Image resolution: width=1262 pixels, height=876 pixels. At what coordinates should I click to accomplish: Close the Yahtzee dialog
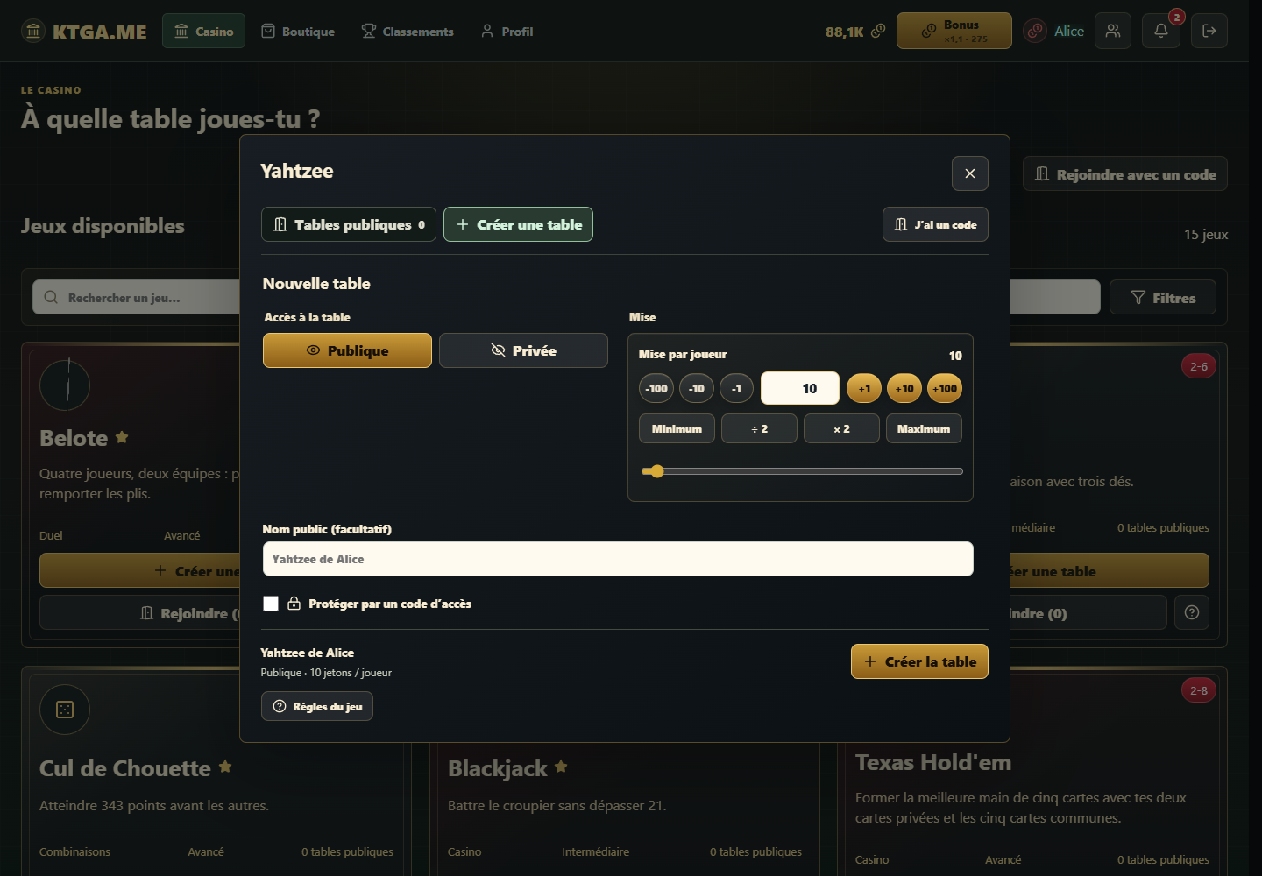[x=970, y=173]
